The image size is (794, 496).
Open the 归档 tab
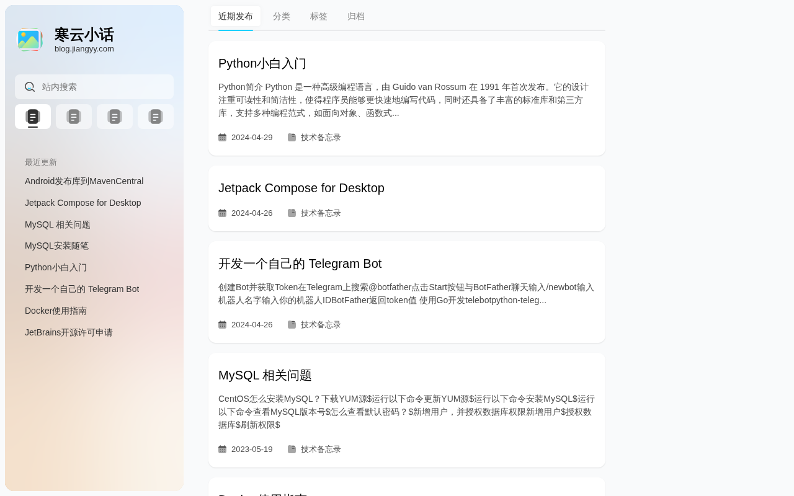356,16
